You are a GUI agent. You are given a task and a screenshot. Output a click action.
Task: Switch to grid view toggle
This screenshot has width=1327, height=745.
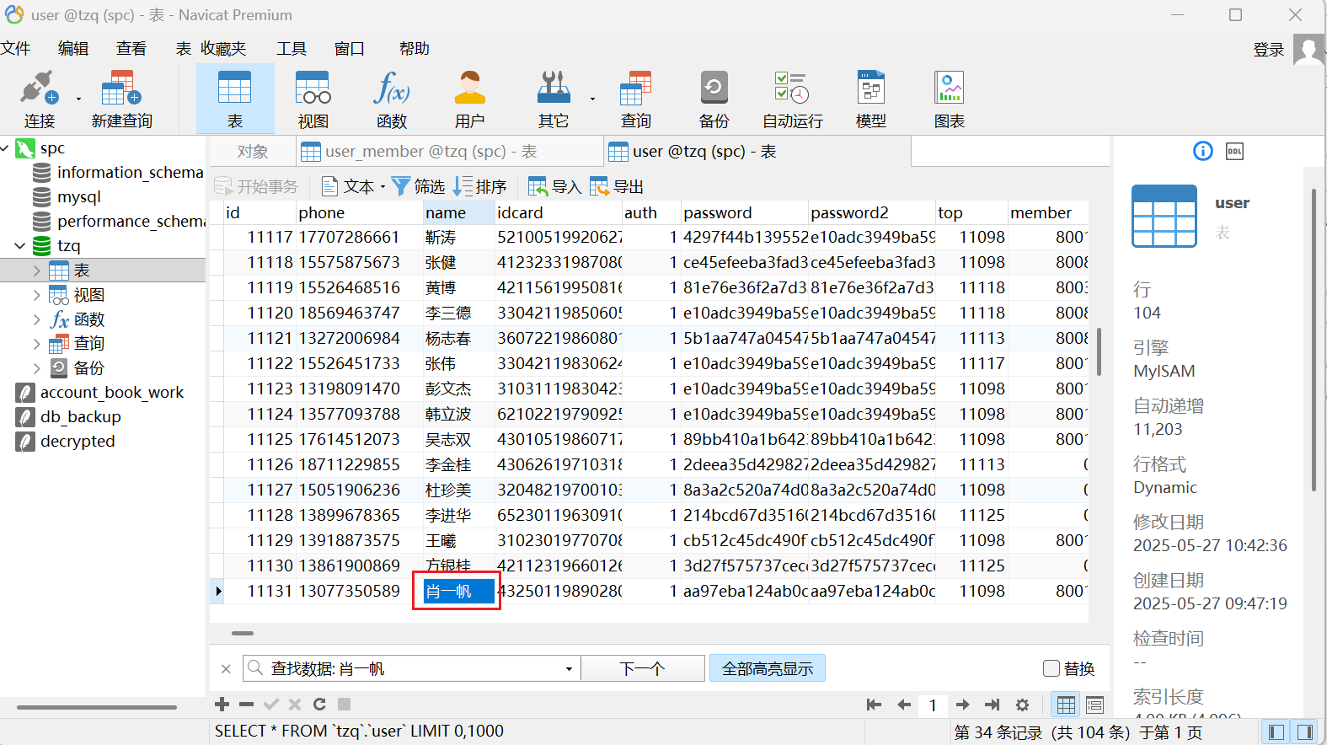pos(1066,705)
